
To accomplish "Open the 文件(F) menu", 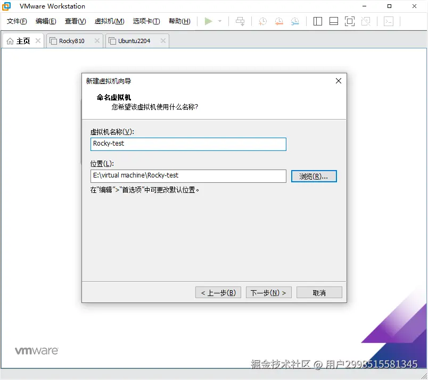I will [17, 21].
